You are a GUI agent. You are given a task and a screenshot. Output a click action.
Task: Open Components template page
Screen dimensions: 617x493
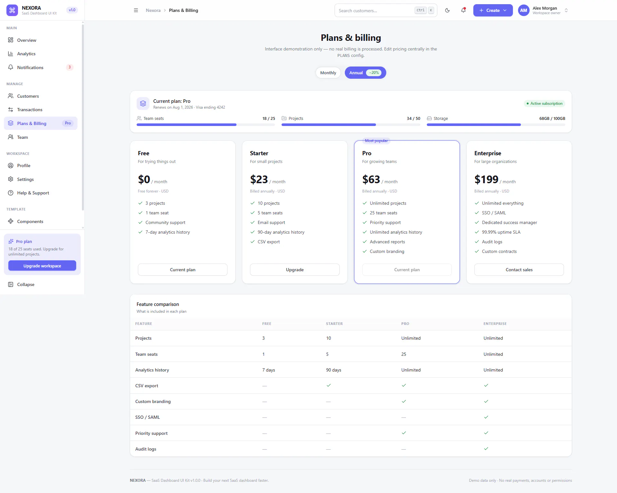click(x=40, y=221)
